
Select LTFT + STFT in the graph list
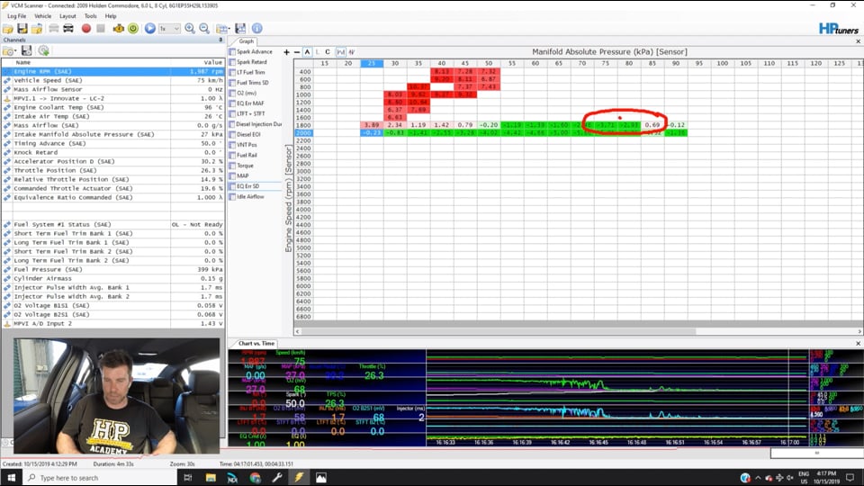(x=250, y=113)
